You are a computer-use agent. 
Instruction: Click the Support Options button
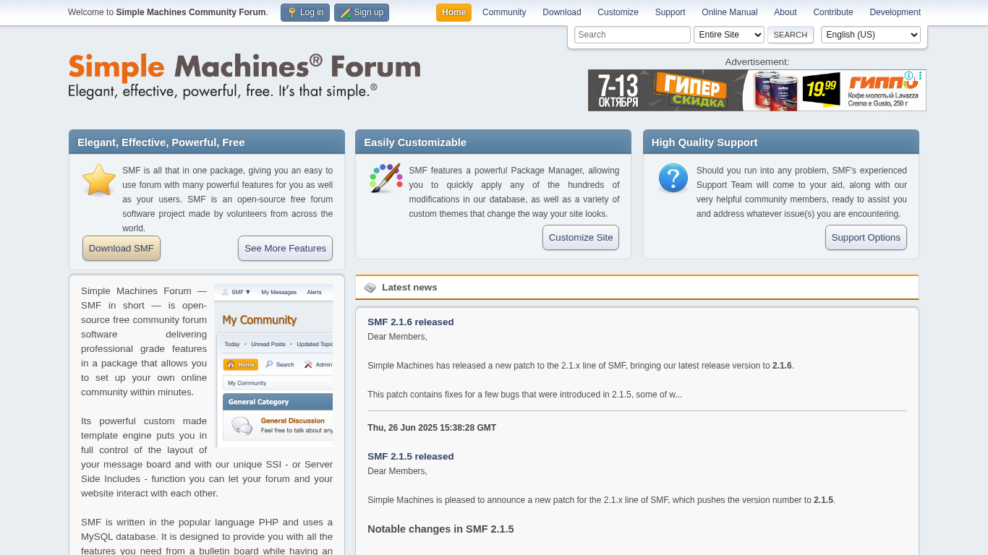[x=866, y=238]
